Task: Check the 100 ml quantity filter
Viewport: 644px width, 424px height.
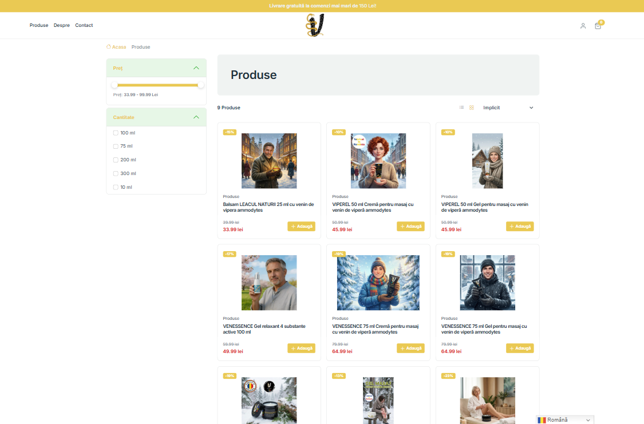Action: coord(116,133)
